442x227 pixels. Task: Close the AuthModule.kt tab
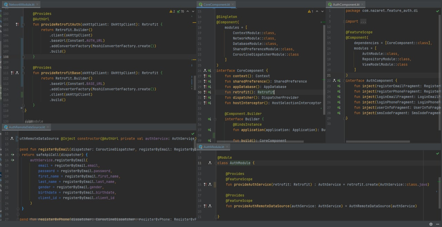click(227, 147)
